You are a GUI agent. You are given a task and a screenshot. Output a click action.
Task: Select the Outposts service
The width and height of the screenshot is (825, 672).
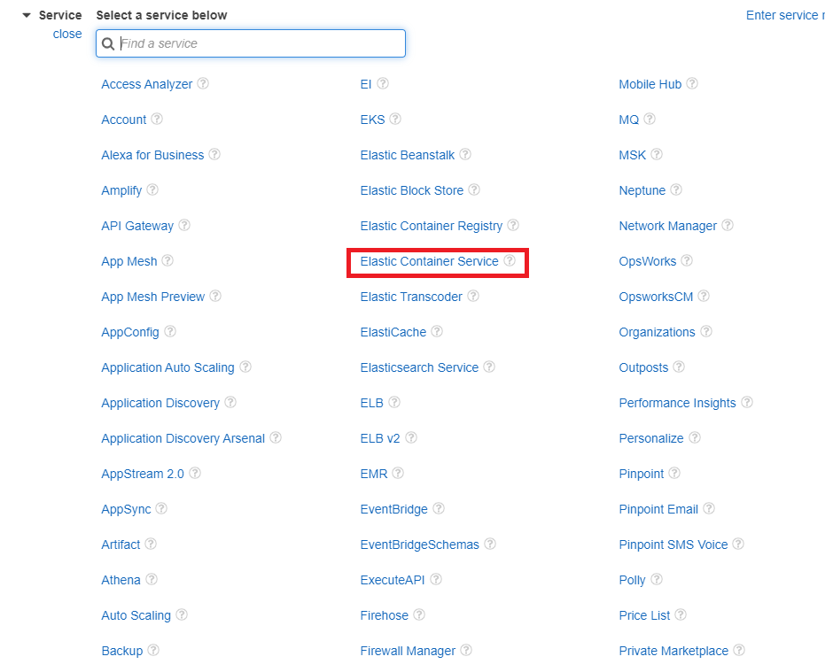(643, 367)
